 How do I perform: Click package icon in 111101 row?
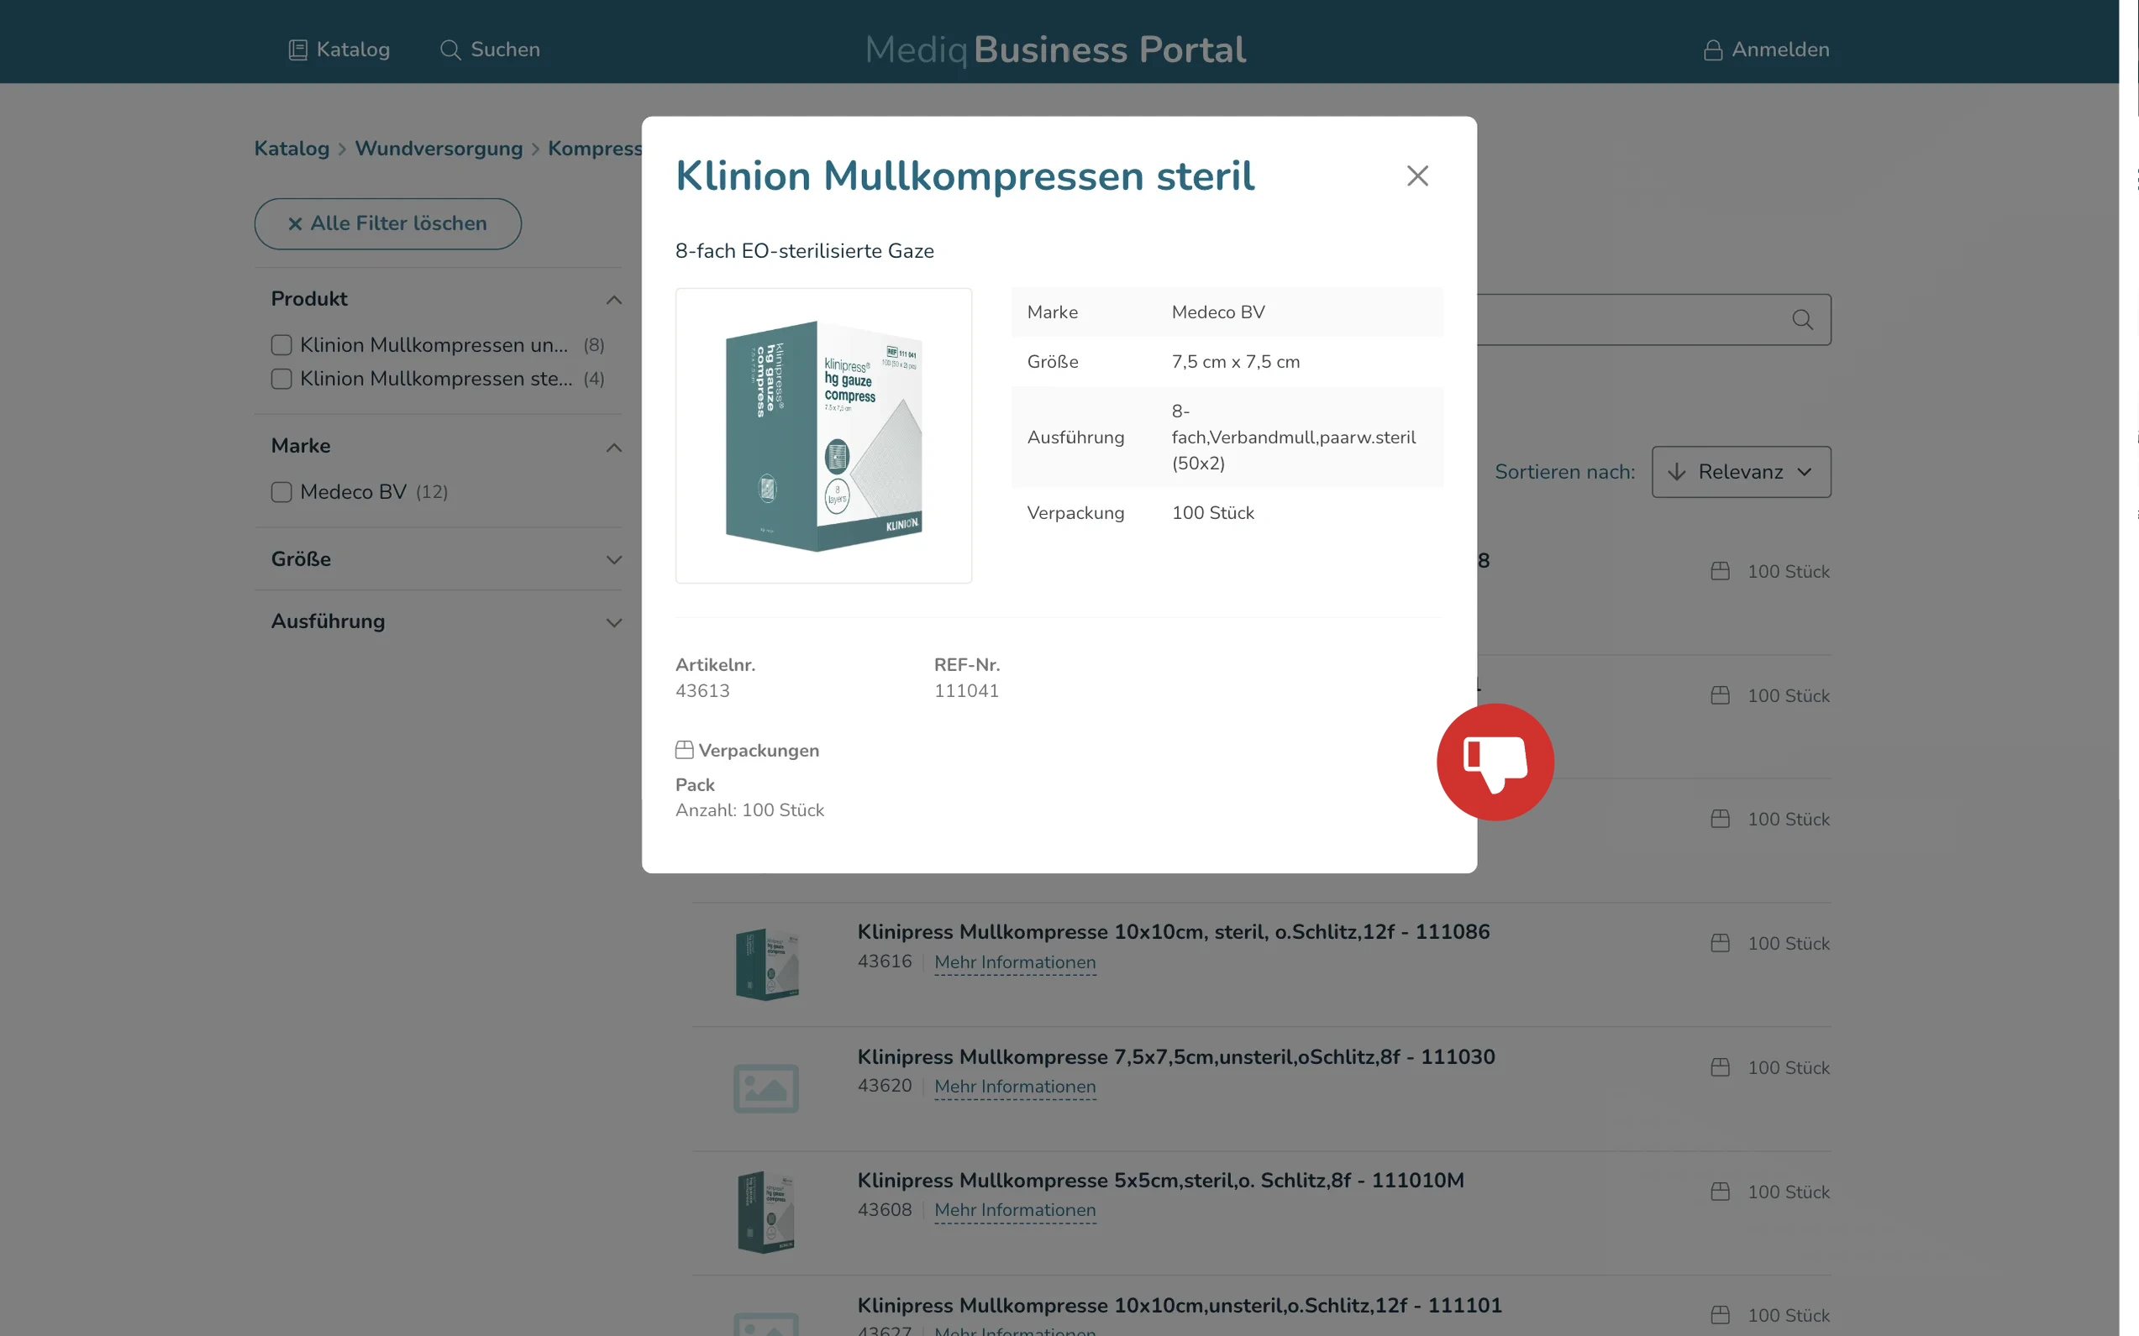tap(1719, 1316)
